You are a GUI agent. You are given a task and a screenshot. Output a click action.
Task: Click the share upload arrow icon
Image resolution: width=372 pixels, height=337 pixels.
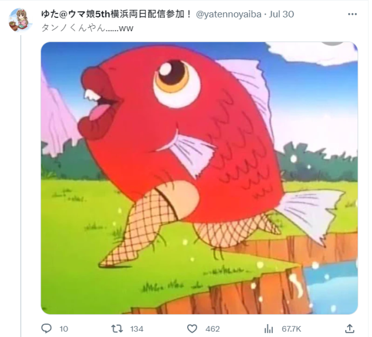click(350, 328)
